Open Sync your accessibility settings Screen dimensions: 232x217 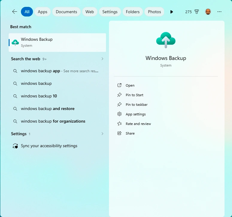point(57,146)
